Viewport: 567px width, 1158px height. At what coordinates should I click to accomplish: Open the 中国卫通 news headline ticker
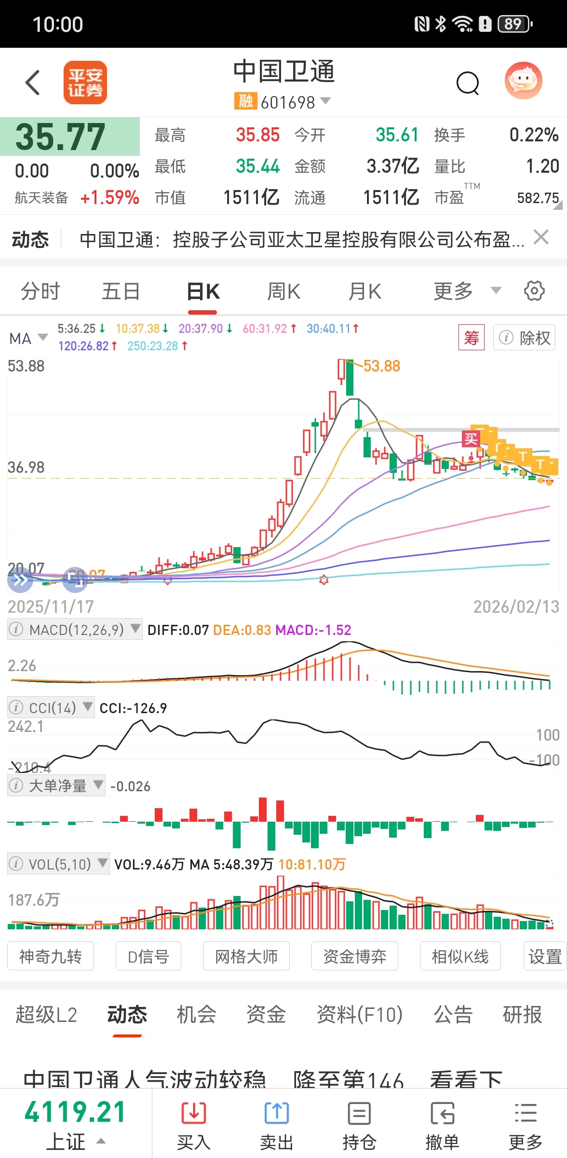pyautogui.click(x=302, y=239)
